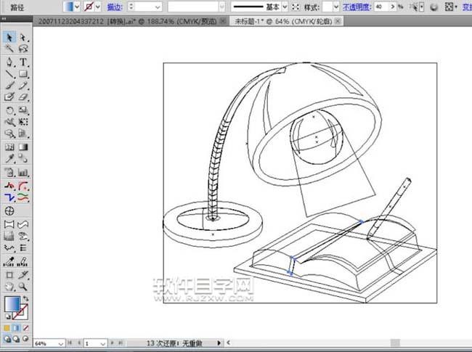The height and width of the screenshot is (352, 472).
Task: Choose the Type tool
Action: click(x=23, y=62)
